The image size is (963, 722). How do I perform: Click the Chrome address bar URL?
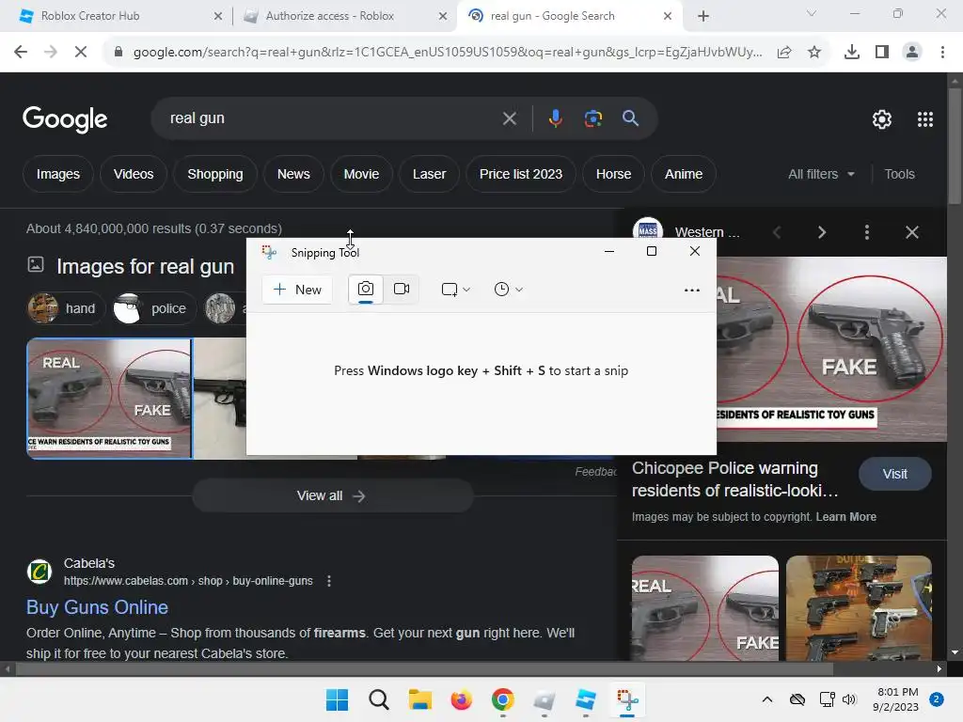click(448, 53)
